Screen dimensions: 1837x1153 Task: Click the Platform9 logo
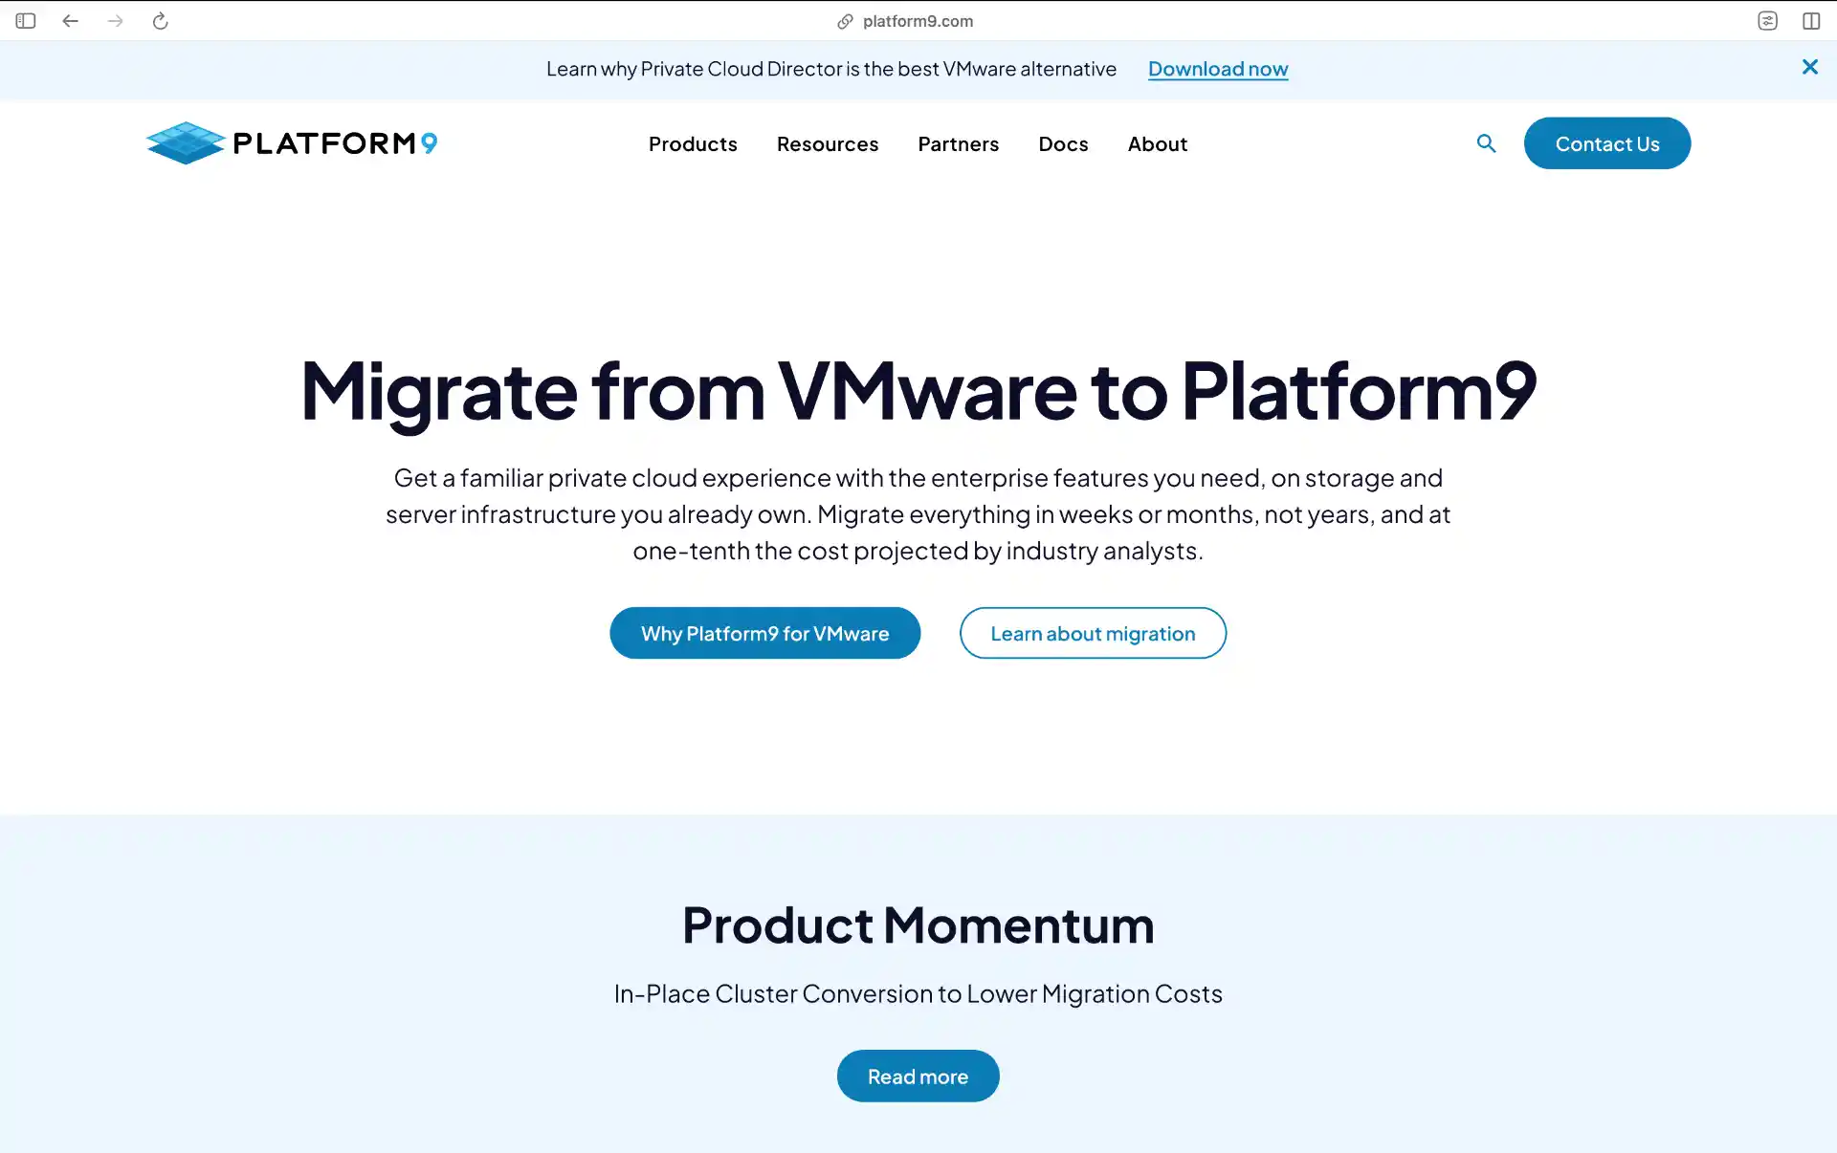pyautogui.click(x=291, y=143)
